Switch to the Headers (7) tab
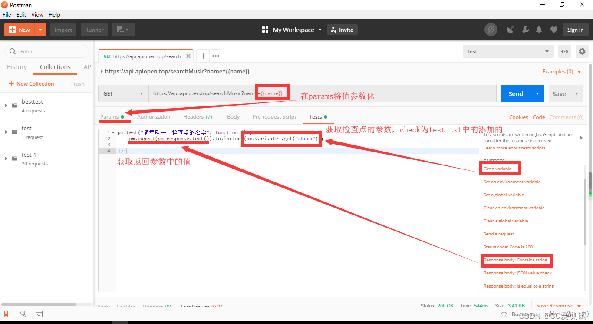This screenshot has width=593, height=324. (x=198, y=117)
